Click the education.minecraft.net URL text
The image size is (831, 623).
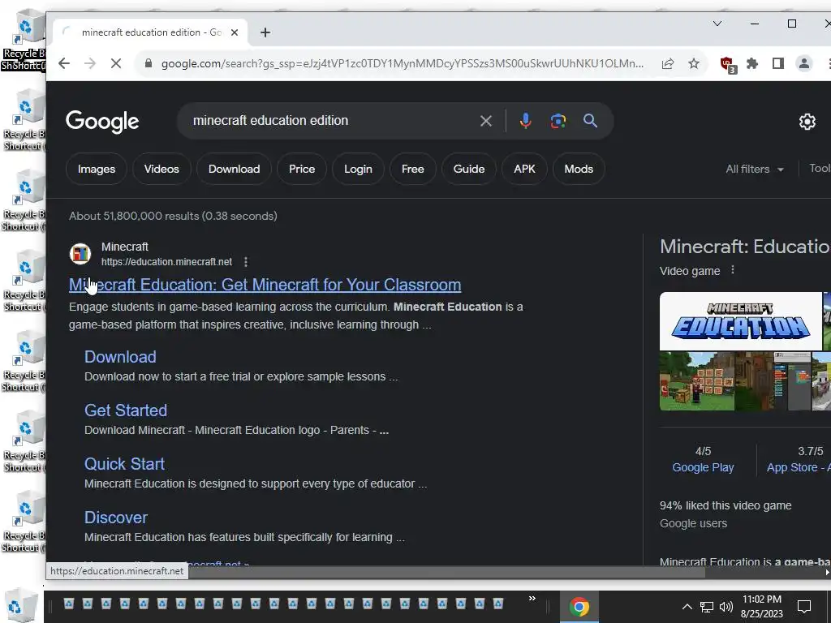166,262
